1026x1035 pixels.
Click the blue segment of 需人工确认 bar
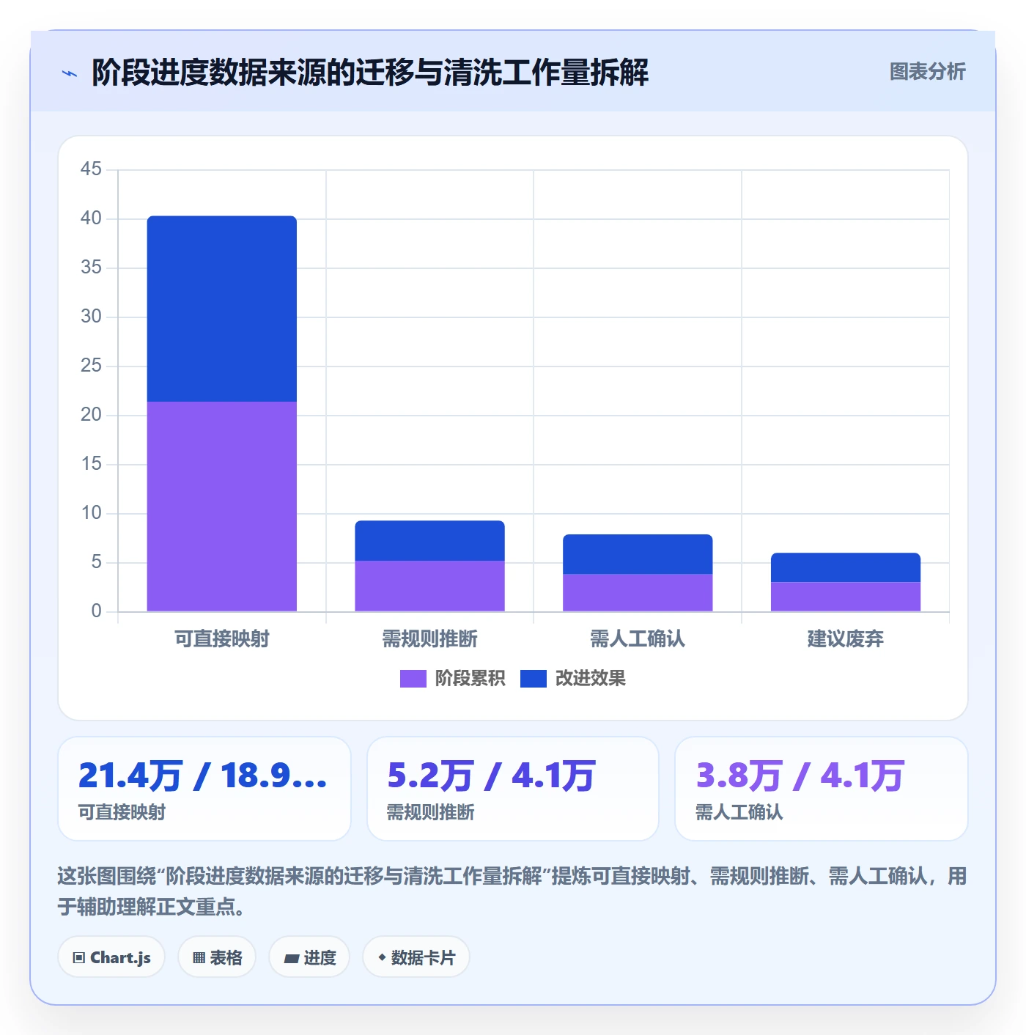(x=638, y=554)
